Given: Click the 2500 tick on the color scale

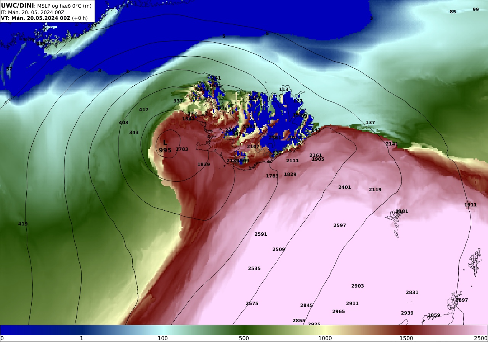Looking at the screenshot, I should tap(481, 338).
